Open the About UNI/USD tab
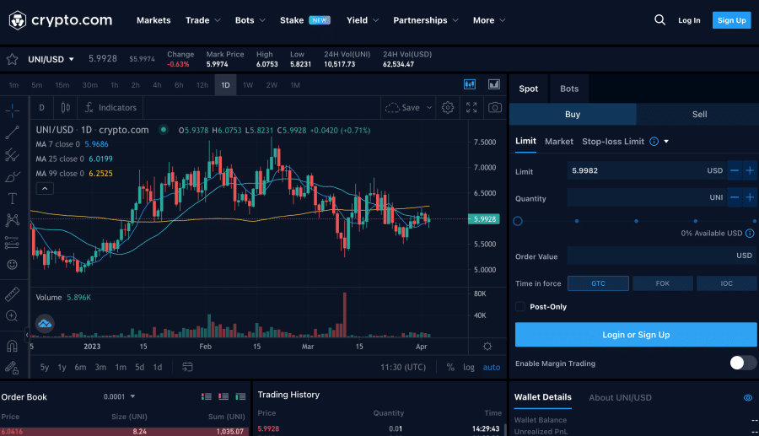The image size is (759, 436). coord(620,398)
